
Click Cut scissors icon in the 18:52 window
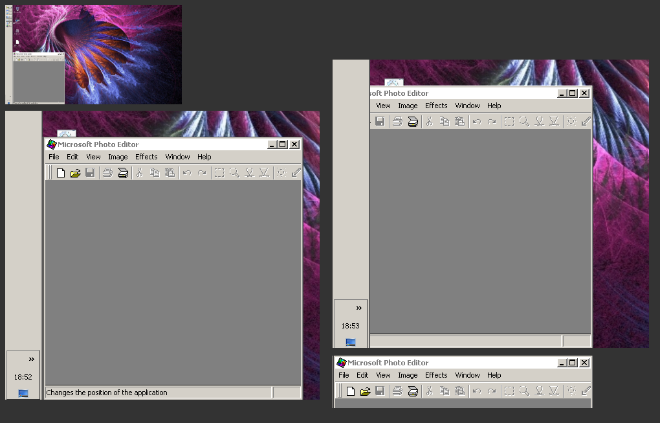click(139, 173)
